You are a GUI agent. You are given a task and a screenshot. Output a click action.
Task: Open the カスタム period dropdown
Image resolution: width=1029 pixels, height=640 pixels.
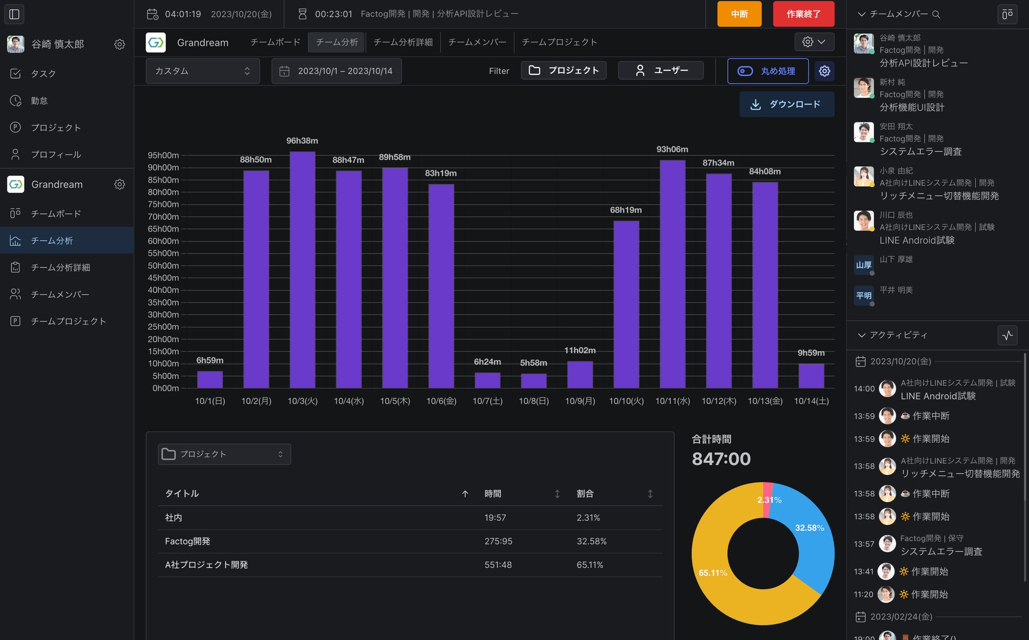tap(203, 71)
